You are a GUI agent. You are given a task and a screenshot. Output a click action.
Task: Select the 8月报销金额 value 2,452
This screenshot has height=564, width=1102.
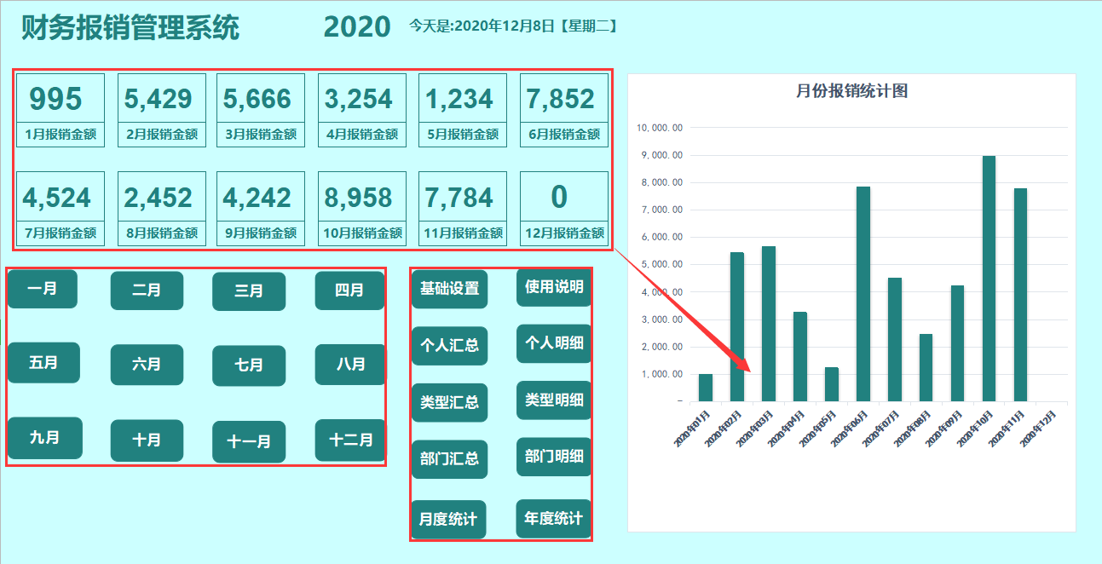(x=159, y=198)
